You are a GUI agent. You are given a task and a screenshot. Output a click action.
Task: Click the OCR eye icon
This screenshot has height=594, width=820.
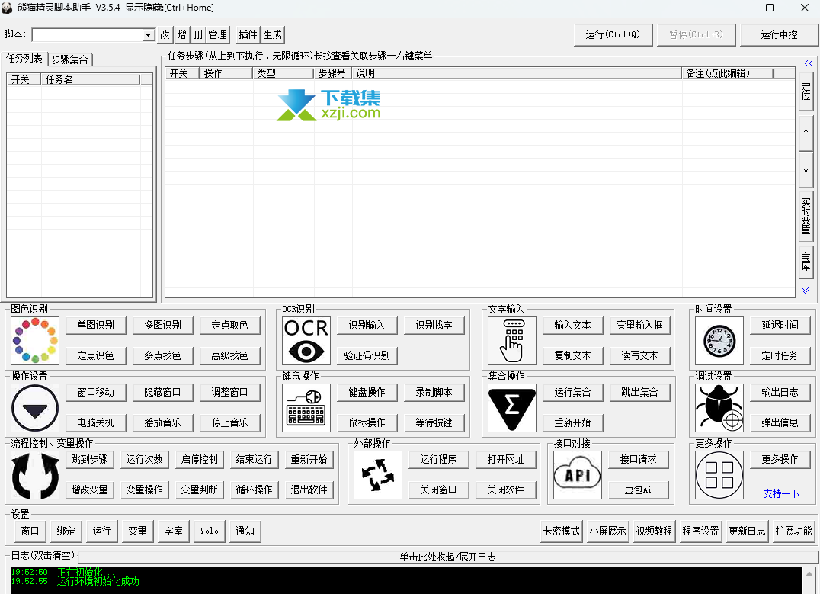(306, 341)
